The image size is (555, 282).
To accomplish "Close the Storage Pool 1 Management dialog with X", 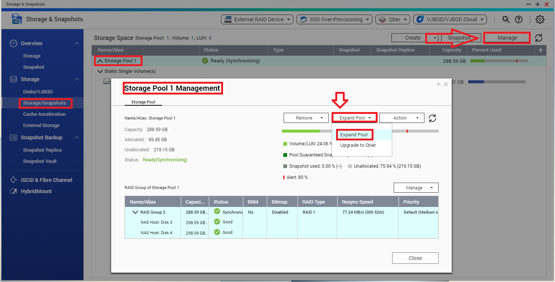I will click(x=446, y=84).
